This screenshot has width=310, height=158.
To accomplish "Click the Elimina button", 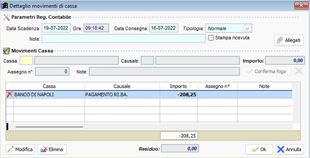I will pyautogui.click(x=52, y=149).
